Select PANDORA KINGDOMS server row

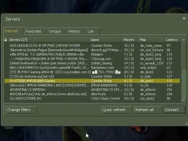(x=92, y=59)
